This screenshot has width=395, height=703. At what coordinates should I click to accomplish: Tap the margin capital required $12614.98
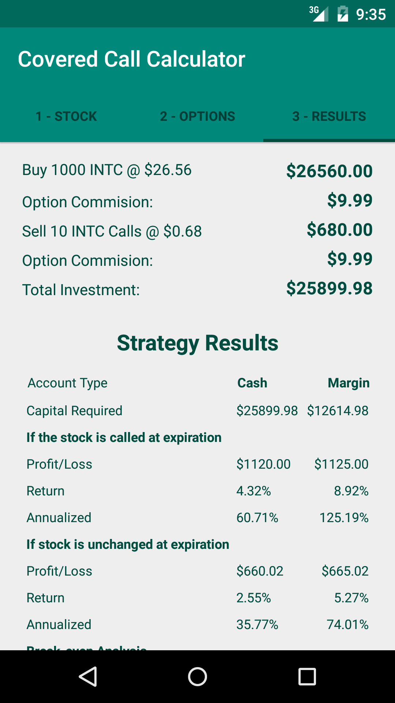[x=338, y=411]
